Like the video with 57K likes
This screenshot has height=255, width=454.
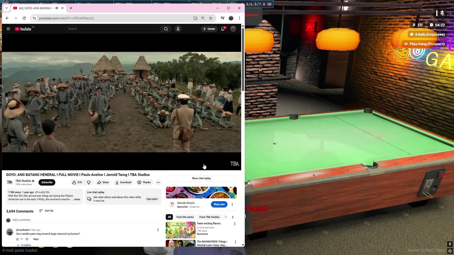point(77,182)
